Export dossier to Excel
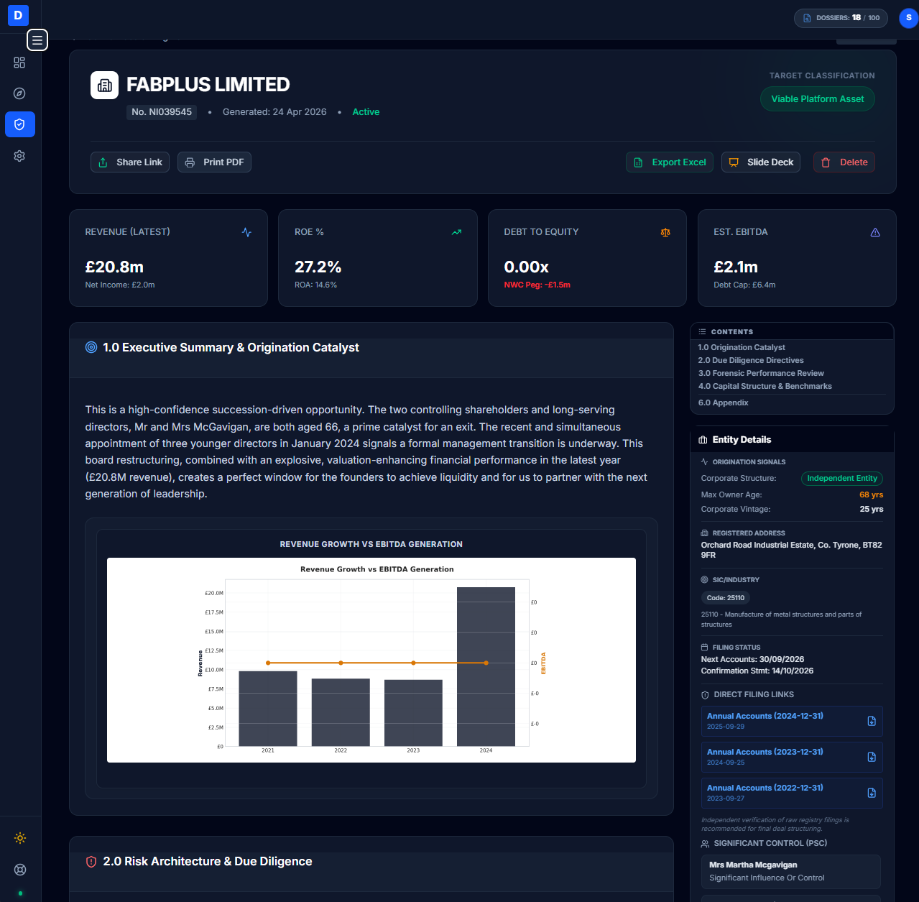 (x=670, y=162)
